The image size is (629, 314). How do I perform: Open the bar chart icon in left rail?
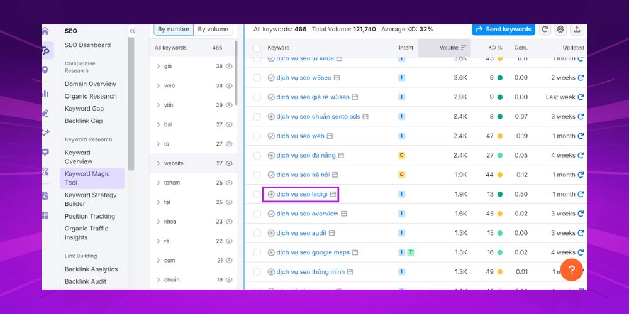click(45, 94)
